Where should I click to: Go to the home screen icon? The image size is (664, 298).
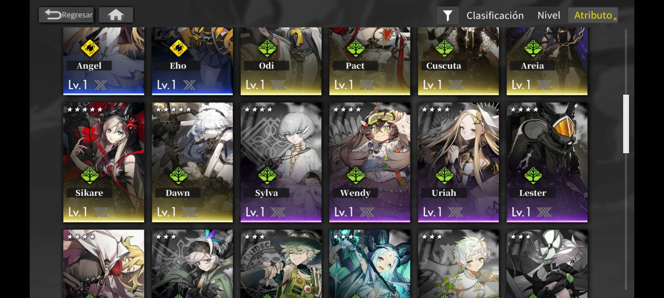pyautogui.click(x=116, y=15)
